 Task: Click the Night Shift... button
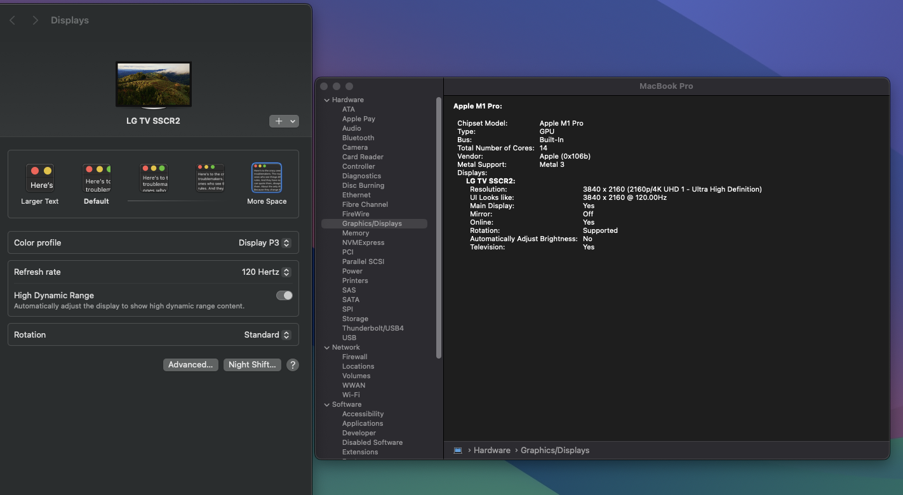coord(252,365)
